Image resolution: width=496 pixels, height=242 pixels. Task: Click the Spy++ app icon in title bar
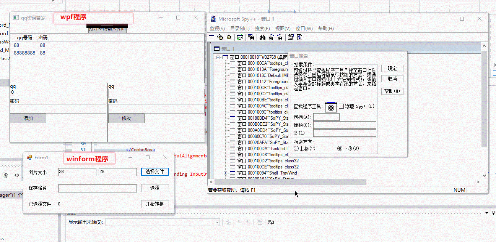(x=213, y=19)
